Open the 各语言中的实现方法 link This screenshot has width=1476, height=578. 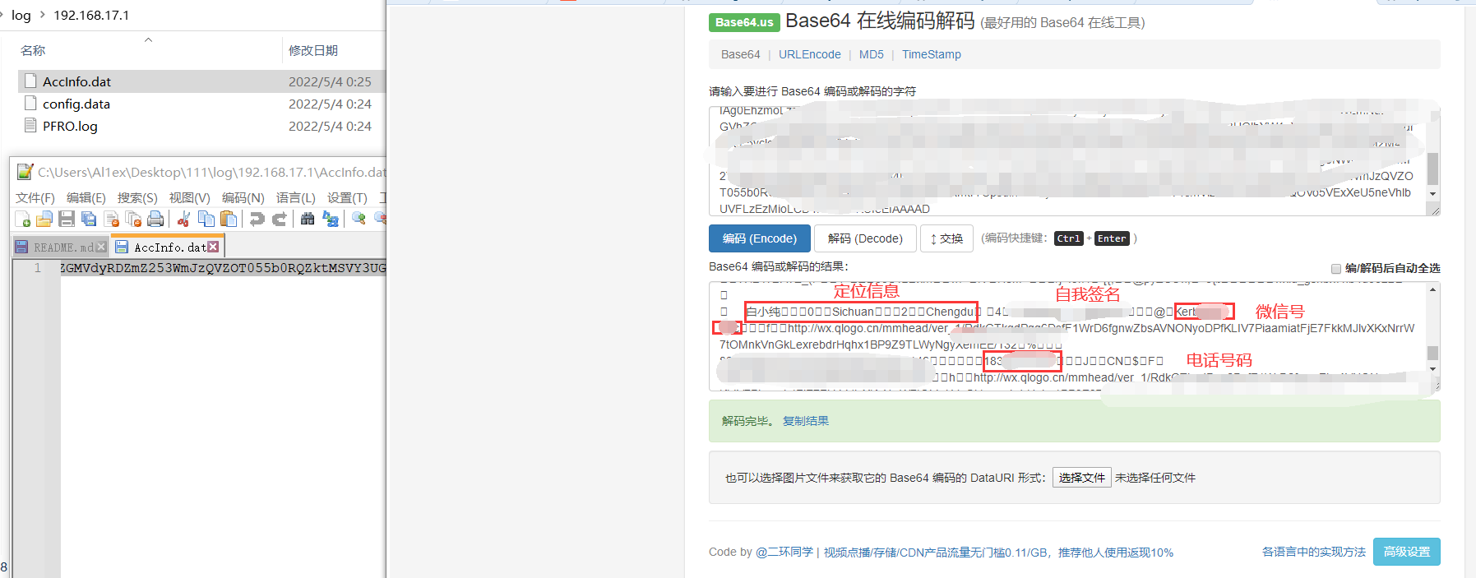pyautogui.click(x=1314, y=552)
